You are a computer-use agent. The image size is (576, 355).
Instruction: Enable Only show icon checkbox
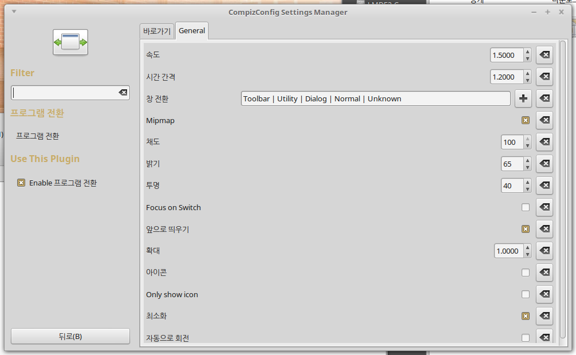pyautogui.click(x=526, y=294)
